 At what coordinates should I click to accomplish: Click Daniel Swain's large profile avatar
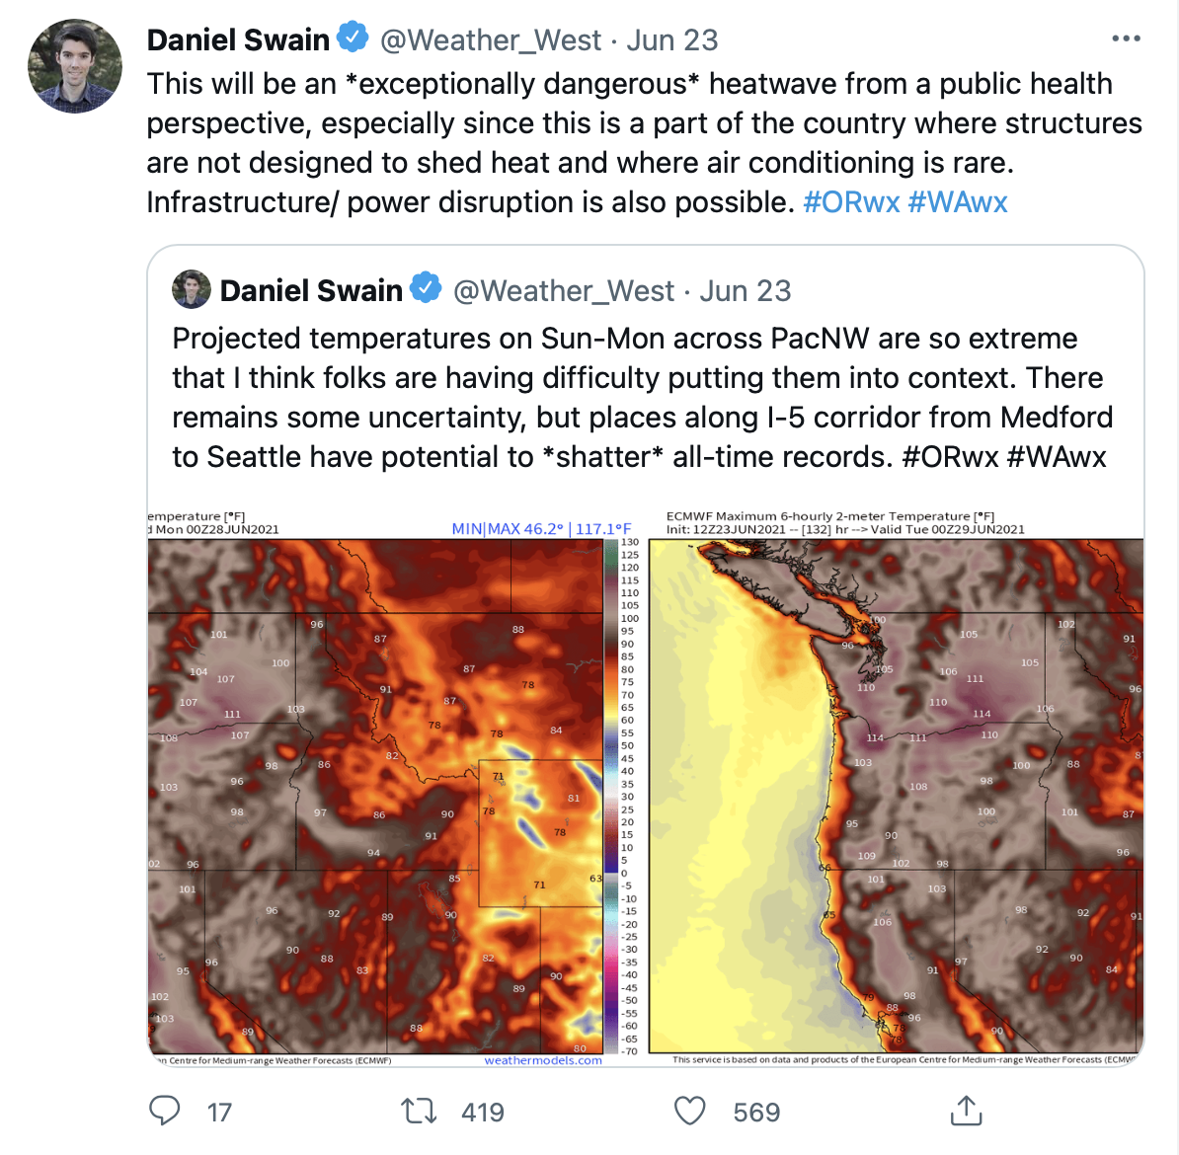pos(75,65)
